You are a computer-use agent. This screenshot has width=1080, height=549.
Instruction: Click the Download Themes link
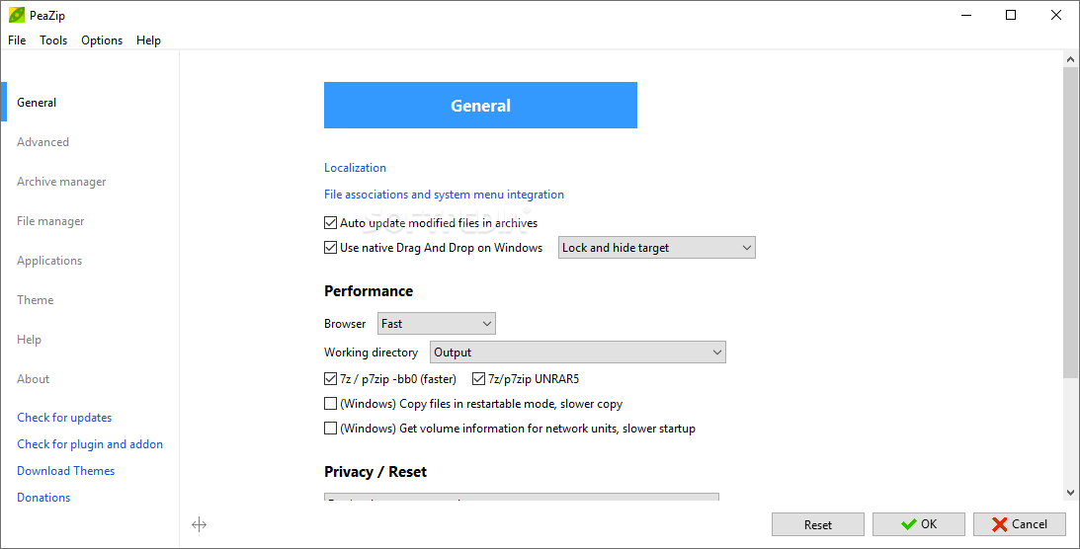[x=65, y=471]
